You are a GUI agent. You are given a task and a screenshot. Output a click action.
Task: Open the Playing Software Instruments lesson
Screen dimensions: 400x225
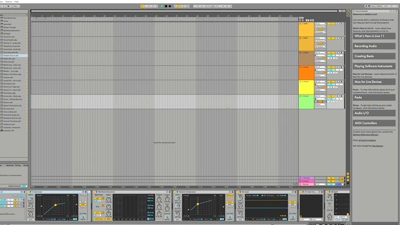click(374, 66)
